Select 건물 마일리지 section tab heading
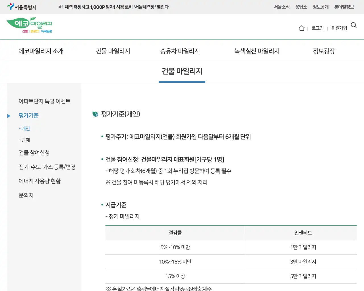Screen dimensions: 364x291 tap(182, 71)
